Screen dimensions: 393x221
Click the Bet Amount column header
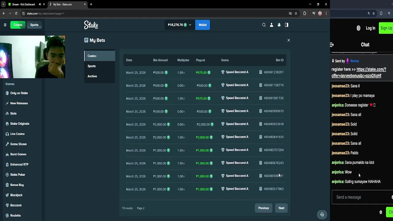click(161, 60)
